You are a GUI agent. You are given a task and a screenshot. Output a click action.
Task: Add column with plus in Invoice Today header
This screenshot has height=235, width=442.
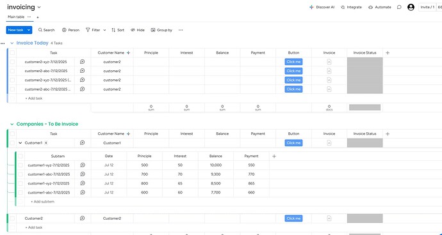[388, 53]
